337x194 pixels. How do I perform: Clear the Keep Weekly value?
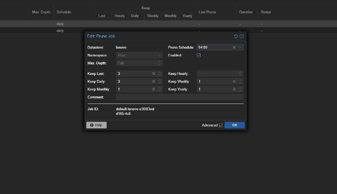click(234, 82)
